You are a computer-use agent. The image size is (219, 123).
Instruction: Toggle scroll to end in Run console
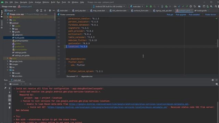point(10,100)
